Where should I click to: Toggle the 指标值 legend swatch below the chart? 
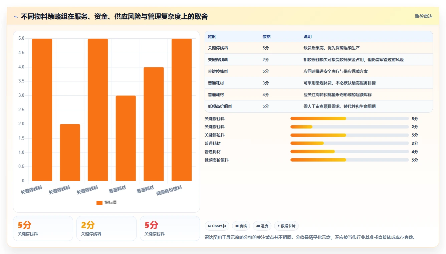pyautogui.click(x=99, y=203)
